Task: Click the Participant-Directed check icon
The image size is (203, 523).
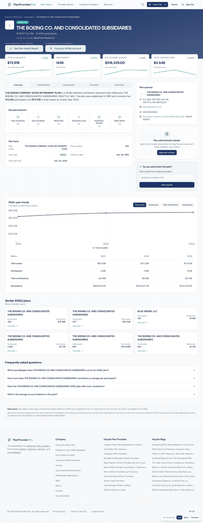Action: (x=99, y=117)
